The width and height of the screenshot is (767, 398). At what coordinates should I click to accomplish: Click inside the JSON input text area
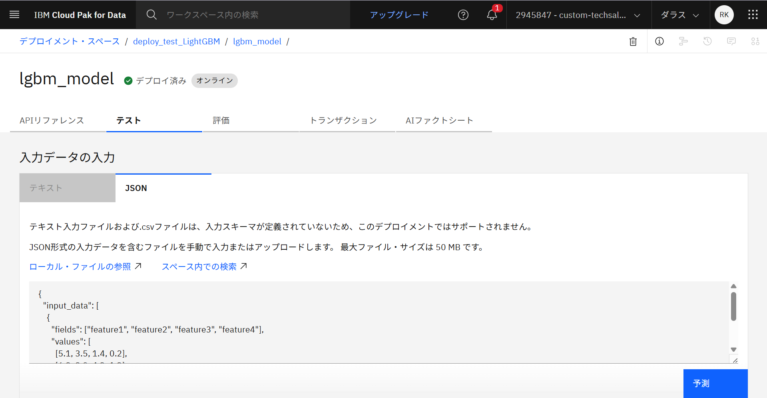coord(379,322)
